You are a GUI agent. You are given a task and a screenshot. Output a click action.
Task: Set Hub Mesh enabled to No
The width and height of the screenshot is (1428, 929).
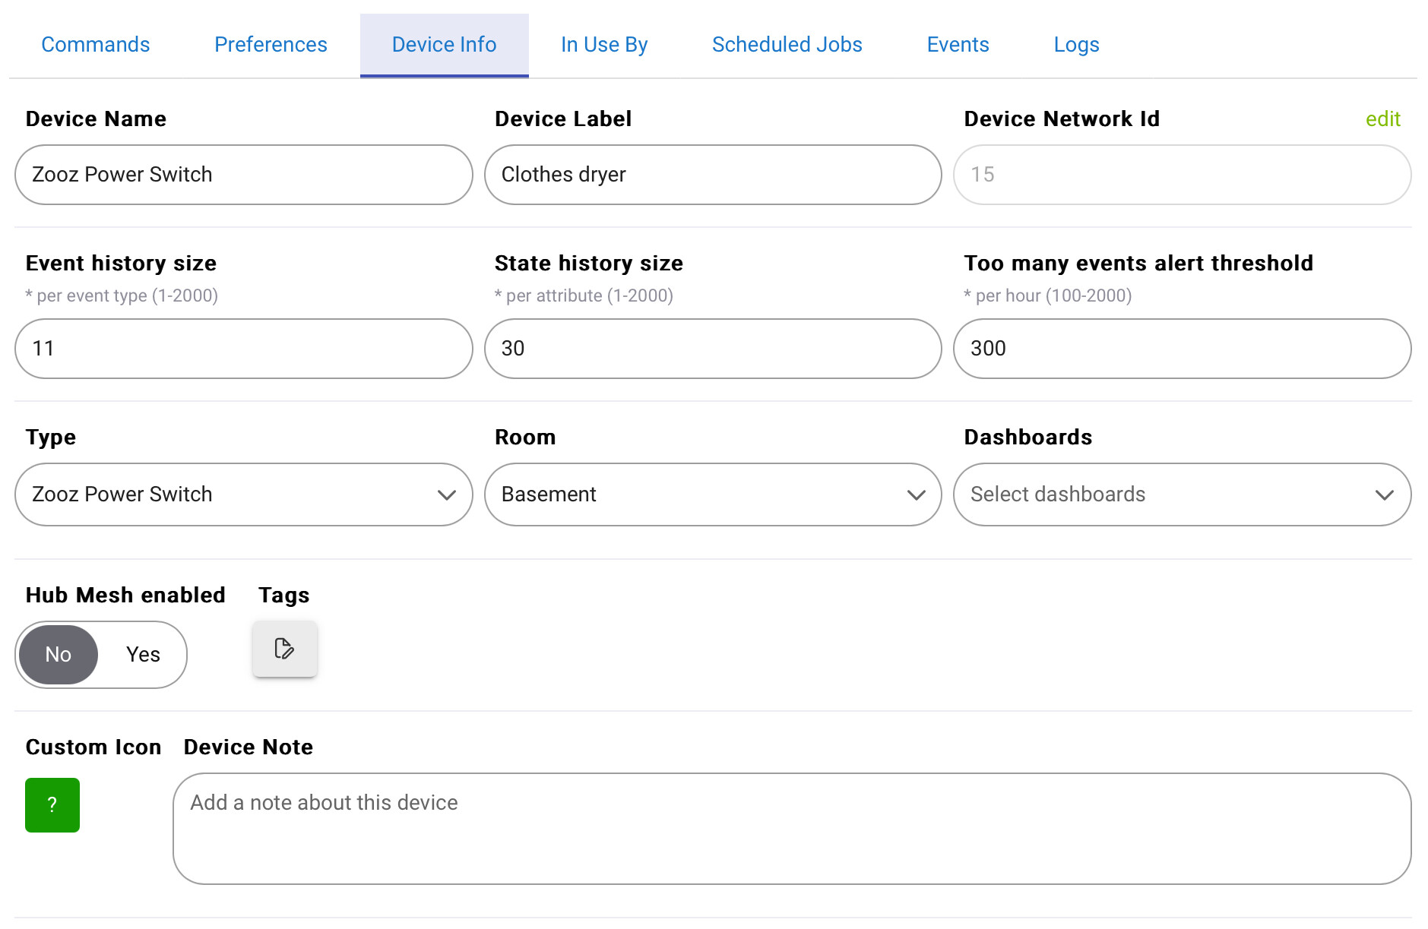pyautogui.click(x=59, y=655)
